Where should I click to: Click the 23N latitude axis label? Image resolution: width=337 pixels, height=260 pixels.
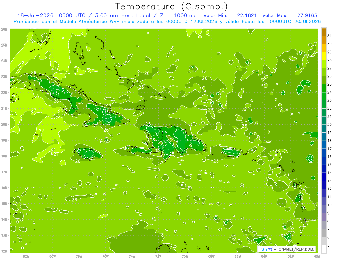click(x=4, y=77)
